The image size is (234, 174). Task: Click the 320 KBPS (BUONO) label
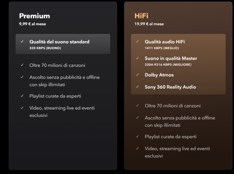[45, 48]
